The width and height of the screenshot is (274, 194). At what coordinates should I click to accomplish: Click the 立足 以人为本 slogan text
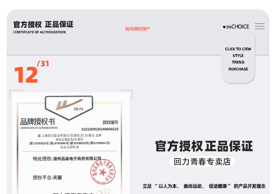[204, 186]
